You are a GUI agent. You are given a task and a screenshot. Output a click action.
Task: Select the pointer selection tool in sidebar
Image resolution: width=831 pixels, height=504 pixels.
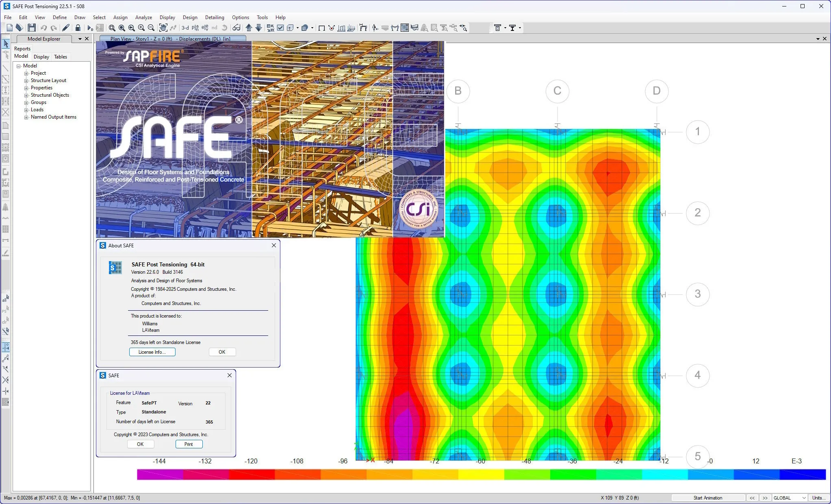tap(6, 43)
